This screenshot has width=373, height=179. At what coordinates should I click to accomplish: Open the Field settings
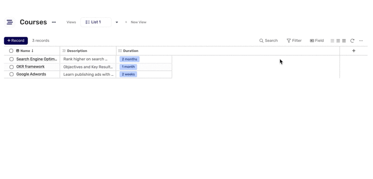click(x=317, y=40)
